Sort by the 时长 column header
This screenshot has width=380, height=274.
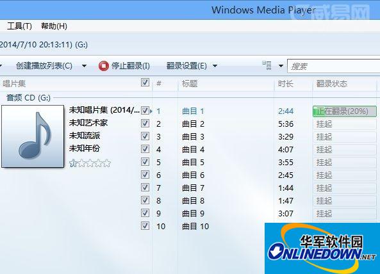pos(286,84)
